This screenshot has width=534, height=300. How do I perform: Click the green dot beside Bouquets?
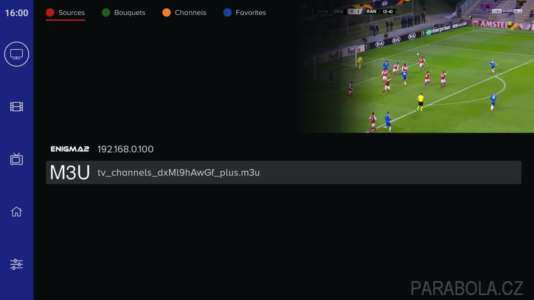click(x=106, y=13)
